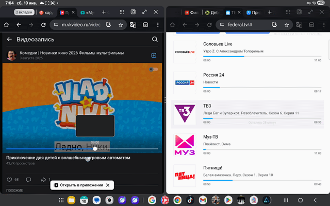This screenshot has height=206, width=330.
Task: Toggle the autoplay switch on the video
Action: [x=153, y=69]
